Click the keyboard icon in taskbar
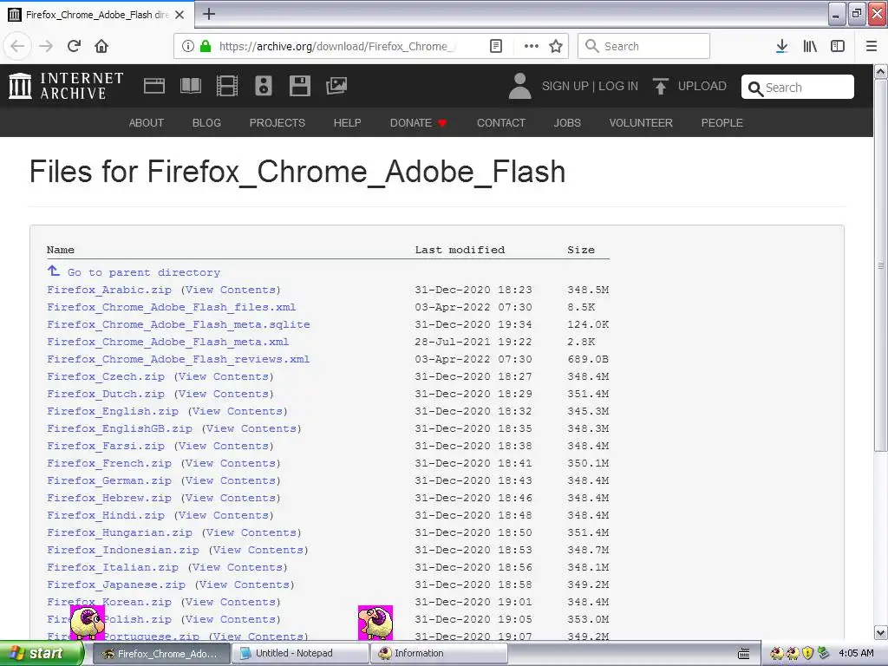Viewport: 888px width, 666px height. (743, 654)
